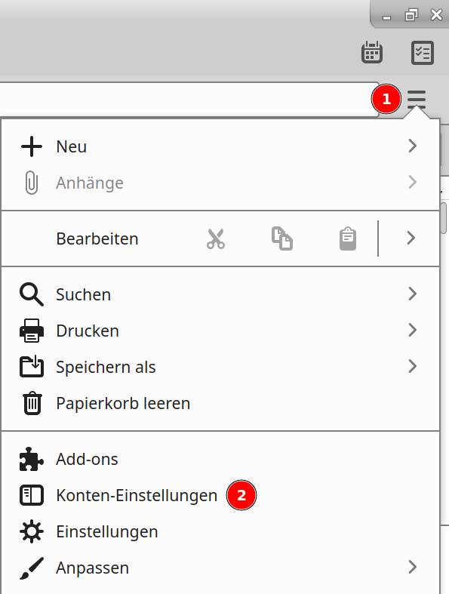Click the clipboard paste icon
Image resolution: width=449 pixels, height=594 pixels.
[347, 239]
